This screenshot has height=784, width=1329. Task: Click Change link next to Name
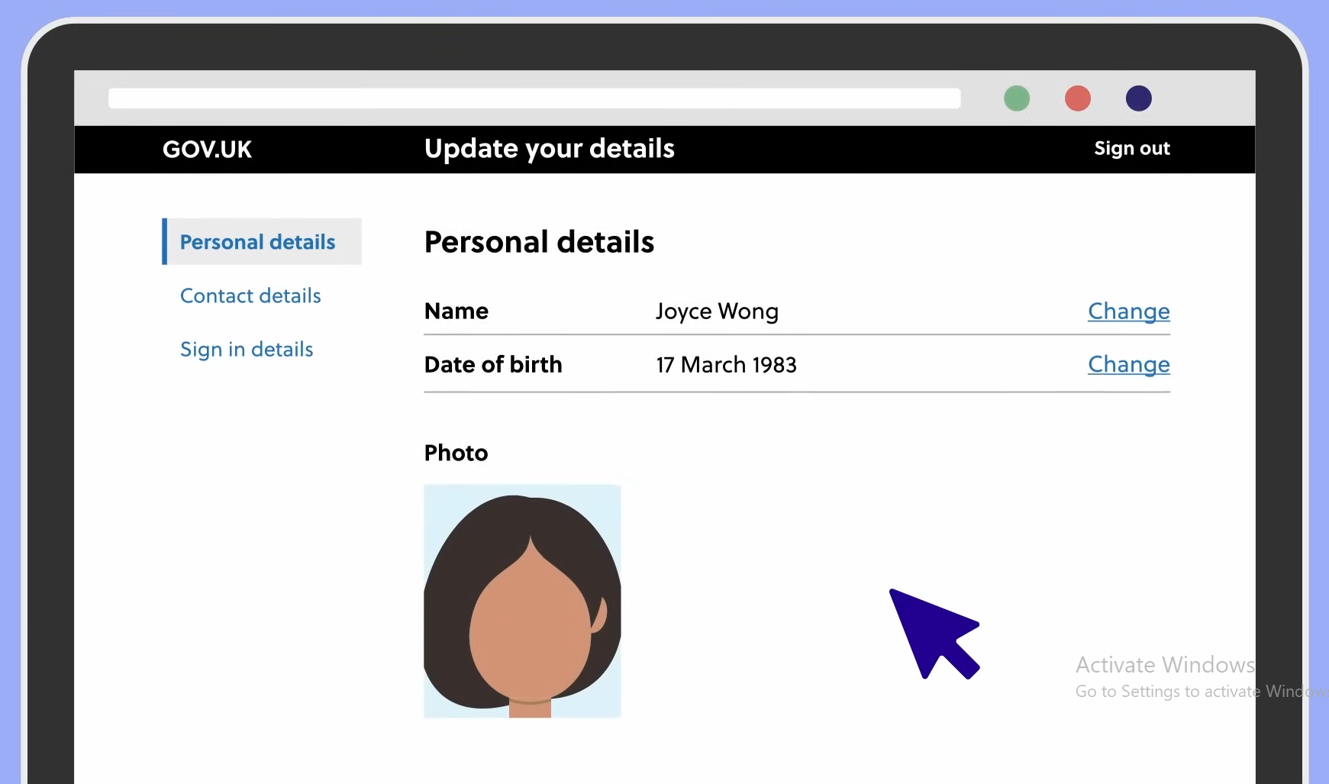pos(1128,311)
